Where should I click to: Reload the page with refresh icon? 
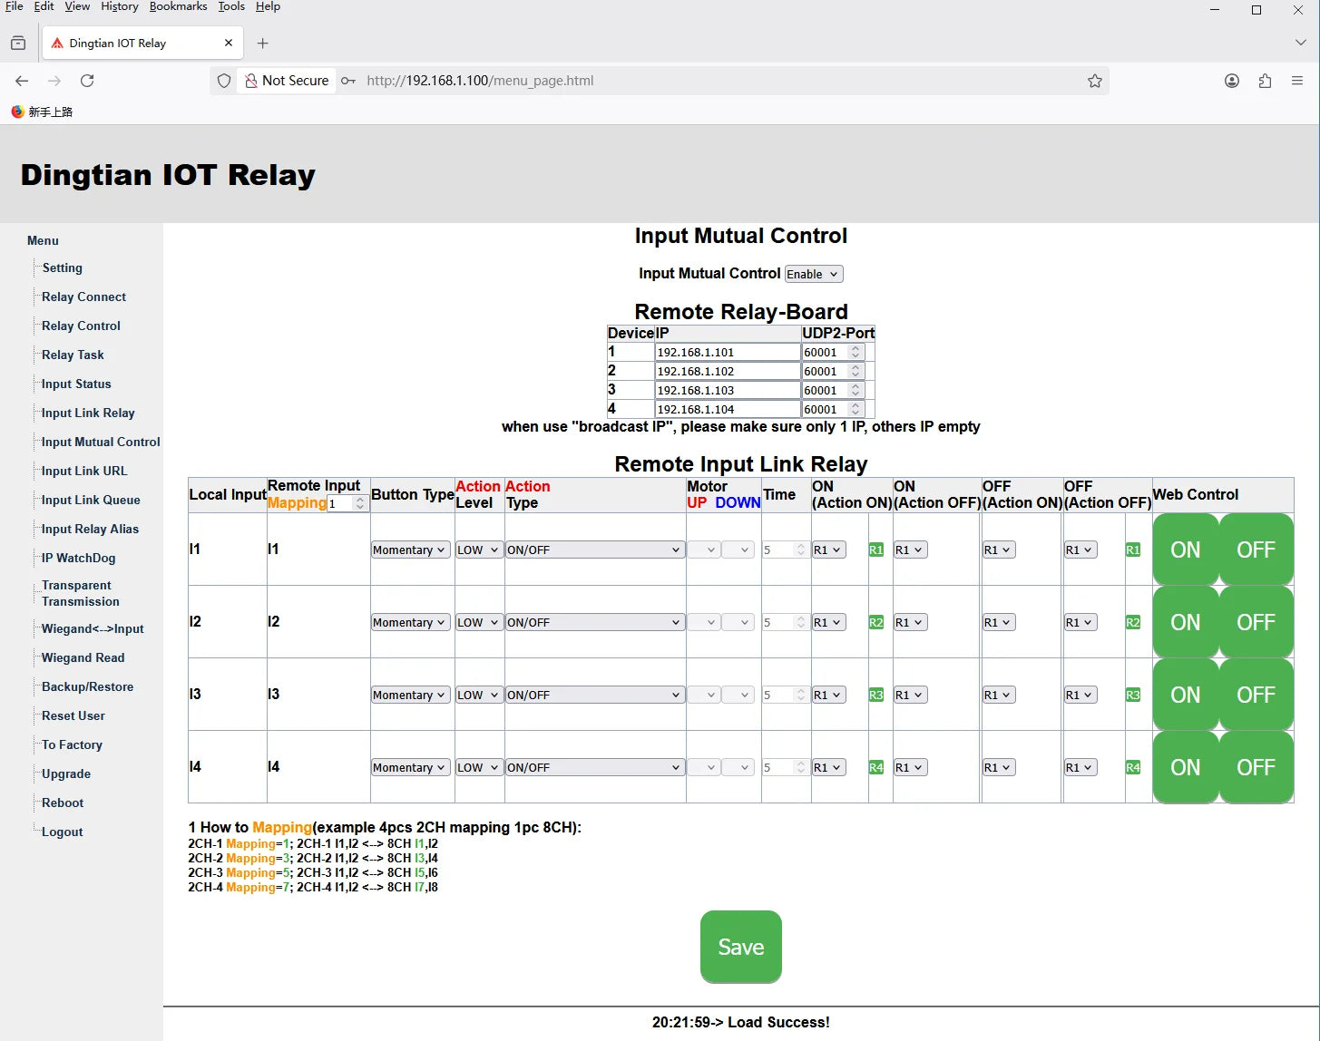[87, 81]
